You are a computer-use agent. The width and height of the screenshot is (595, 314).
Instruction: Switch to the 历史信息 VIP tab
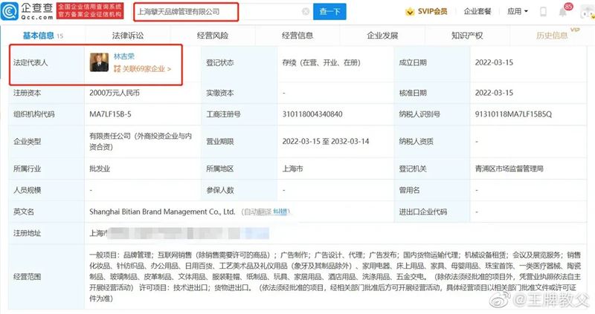pos(552,36)
